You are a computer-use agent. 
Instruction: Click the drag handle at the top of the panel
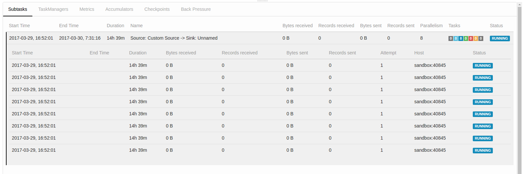click(263, 1)
